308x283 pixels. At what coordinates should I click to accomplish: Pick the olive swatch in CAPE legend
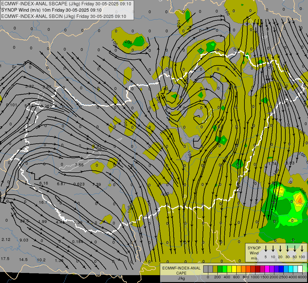tap(215, 269)
